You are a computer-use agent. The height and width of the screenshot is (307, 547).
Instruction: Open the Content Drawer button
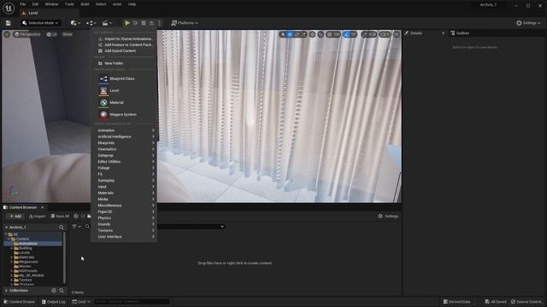tap(20, 301)
